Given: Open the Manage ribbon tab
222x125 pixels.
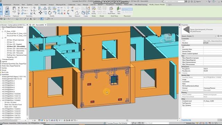Looking at the screenshot, I should pyautogui.click(x=85, y=5).
